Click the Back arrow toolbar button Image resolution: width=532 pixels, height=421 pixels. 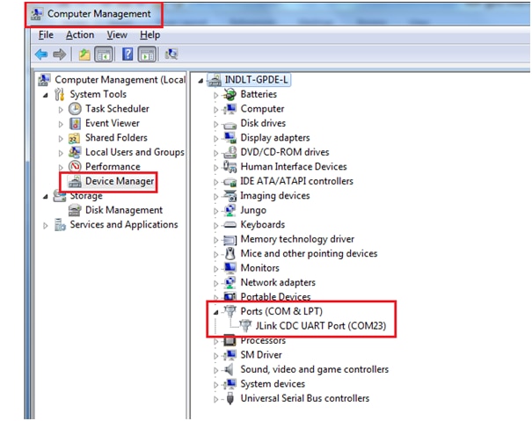(41, 54)
